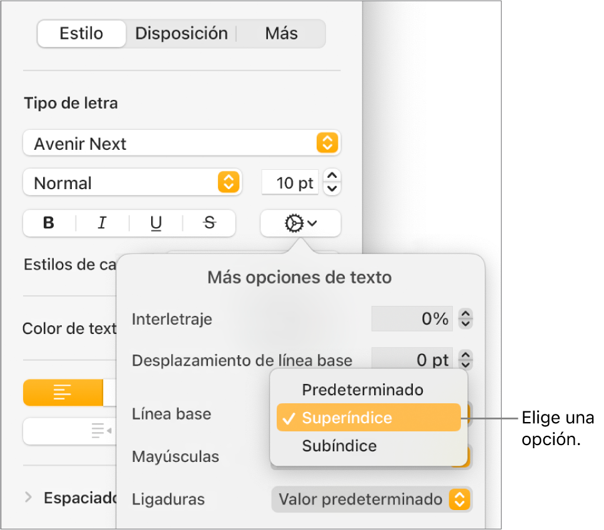This screenshot has width=604, height=530.
Task: Switch to the Disposición tab
Action: [181, 34]
